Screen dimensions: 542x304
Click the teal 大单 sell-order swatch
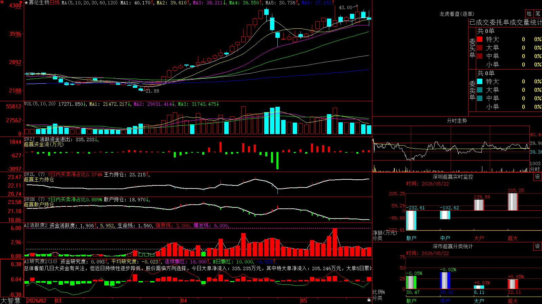480,90
